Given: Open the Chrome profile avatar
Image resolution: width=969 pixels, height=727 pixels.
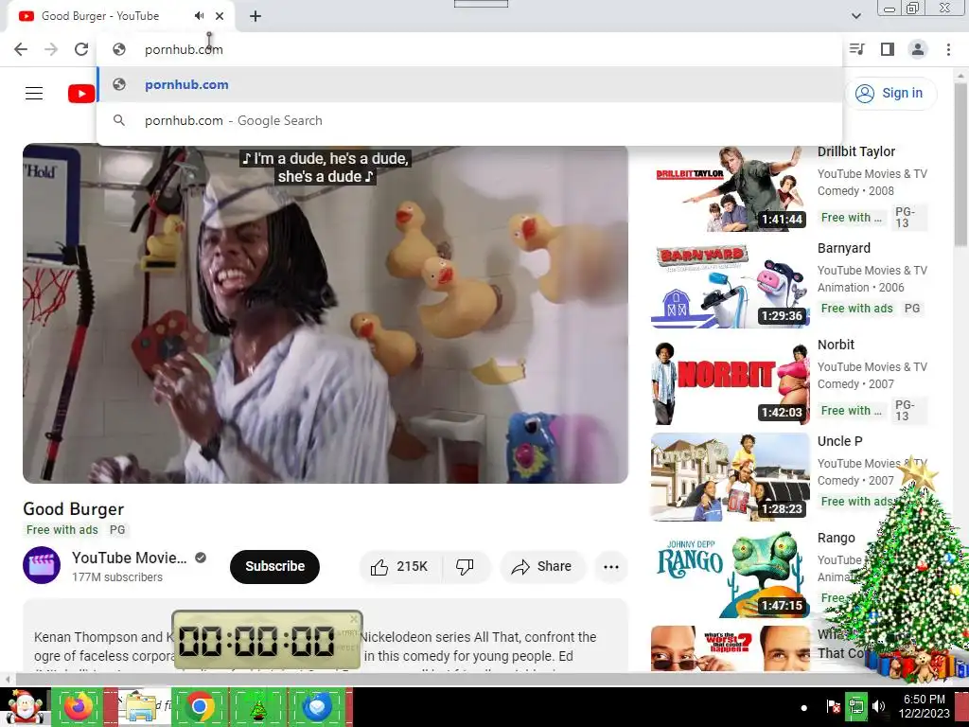Looking at the screenshot, I should coord(918,49).
